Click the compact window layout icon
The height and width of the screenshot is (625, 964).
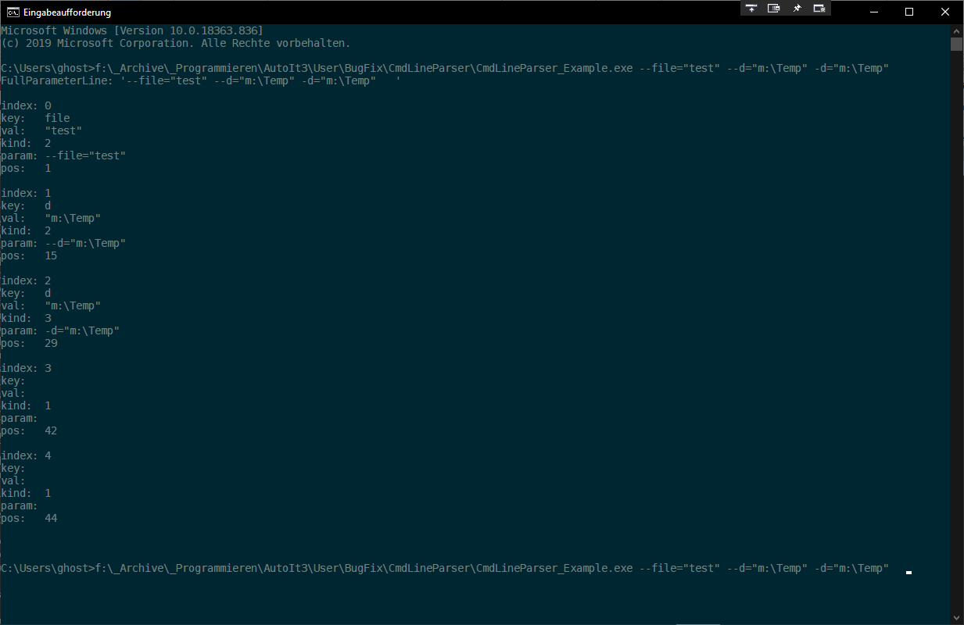pos(774,8)
